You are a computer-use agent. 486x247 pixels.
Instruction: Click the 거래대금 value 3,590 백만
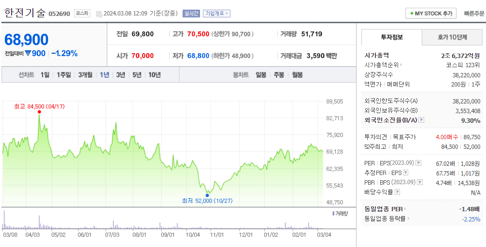(322, 56)
